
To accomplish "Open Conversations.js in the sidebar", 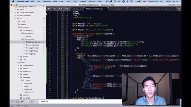I will [32, 45].
